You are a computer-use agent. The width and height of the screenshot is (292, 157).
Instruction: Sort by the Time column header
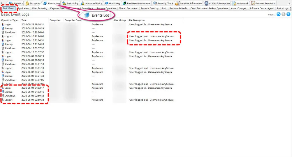24,20
